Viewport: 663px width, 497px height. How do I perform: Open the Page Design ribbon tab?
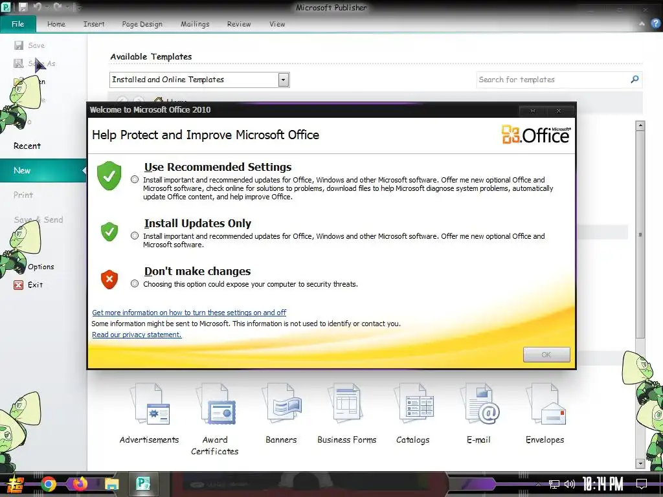pos(142,24)
